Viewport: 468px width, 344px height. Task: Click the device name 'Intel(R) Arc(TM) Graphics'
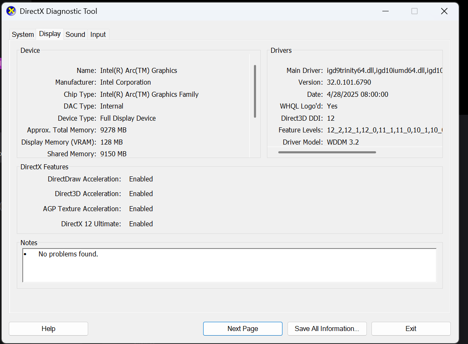point(139,70)
